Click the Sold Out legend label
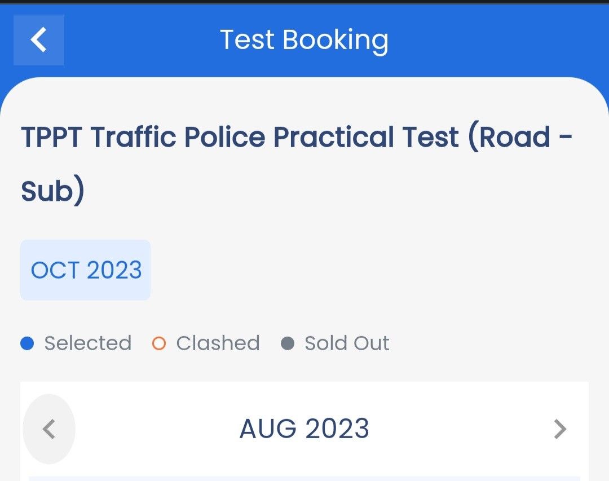 tap(347, 342)
